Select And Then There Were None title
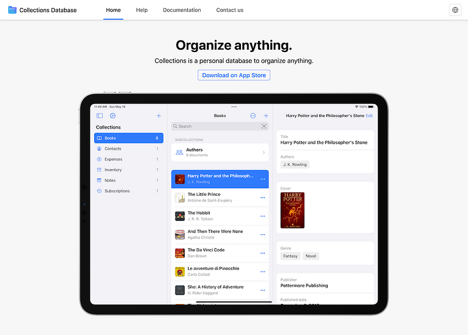Viewport: 468px width, 335px height. [x=215, y=231]
